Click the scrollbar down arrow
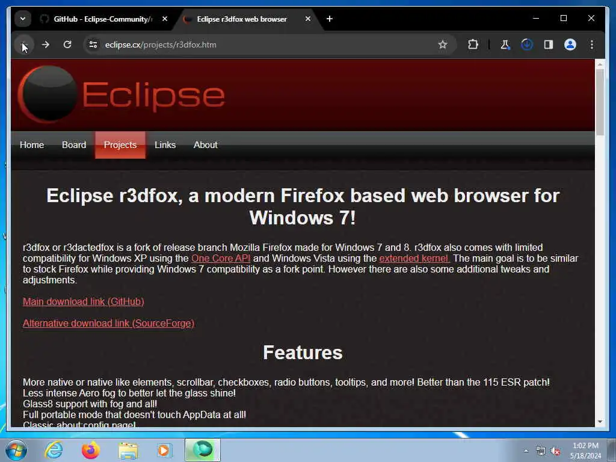Viewport: 616px width, 462px height. tap(600, 422)
